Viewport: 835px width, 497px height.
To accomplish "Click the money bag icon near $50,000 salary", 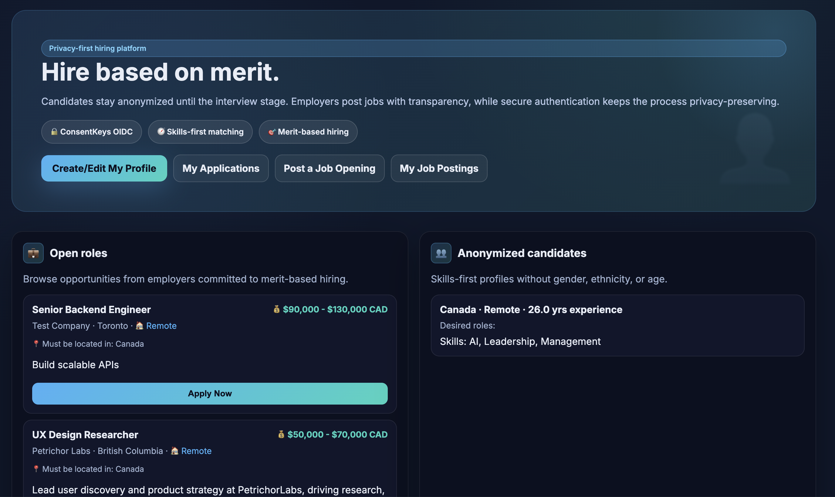I will (x=281, y=434).
